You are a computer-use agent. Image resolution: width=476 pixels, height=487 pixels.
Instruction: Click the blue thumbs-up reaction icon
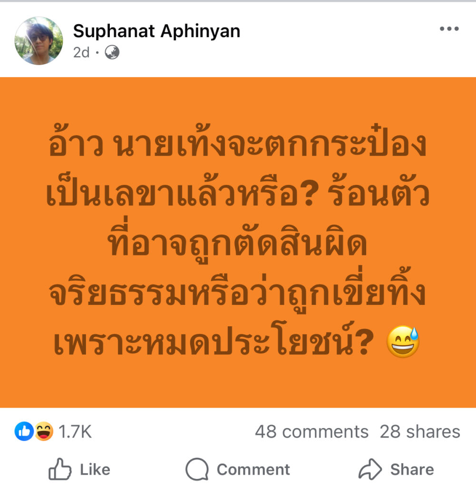pos(24,431)
